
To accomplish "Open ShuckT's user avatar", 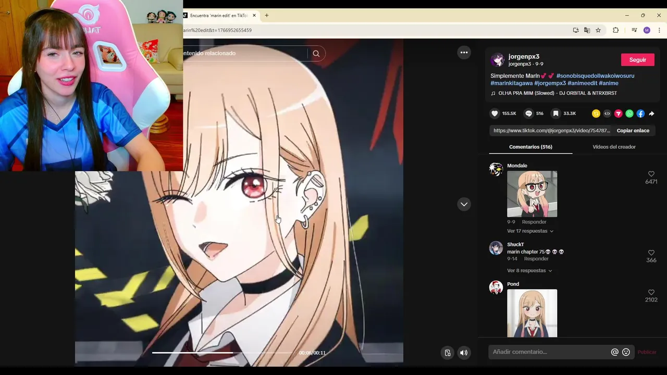I will tap(496, 248).
